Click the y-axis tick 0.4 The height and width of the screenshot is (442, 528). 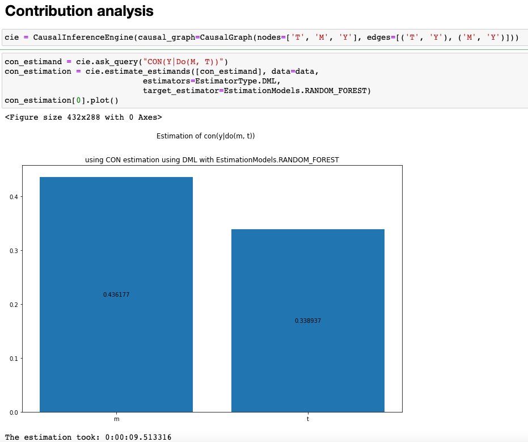[14, 197]
